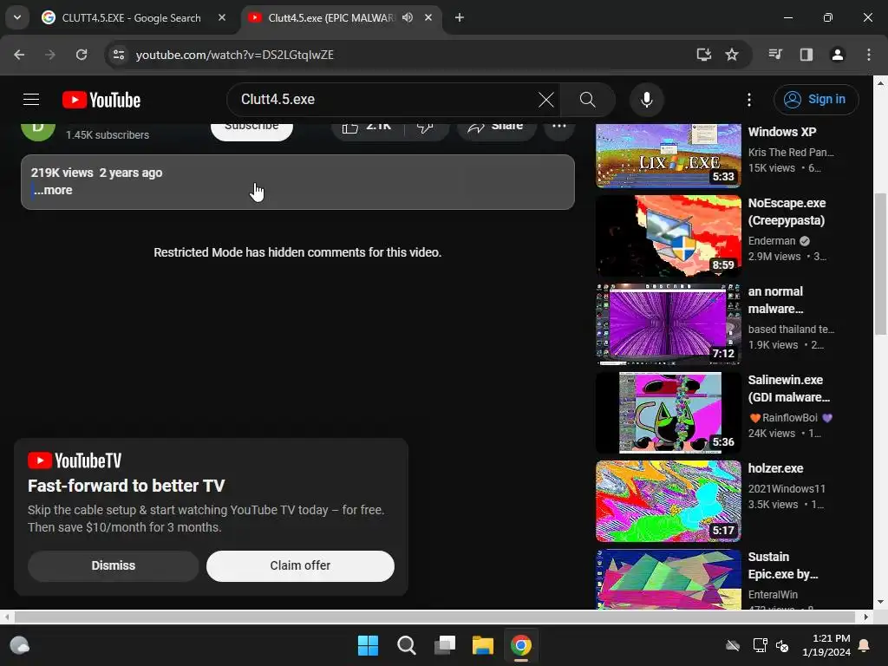This screenshot has width=888, height=666.
Task: Visit the Enderman channel
Action: coord(771,241)
